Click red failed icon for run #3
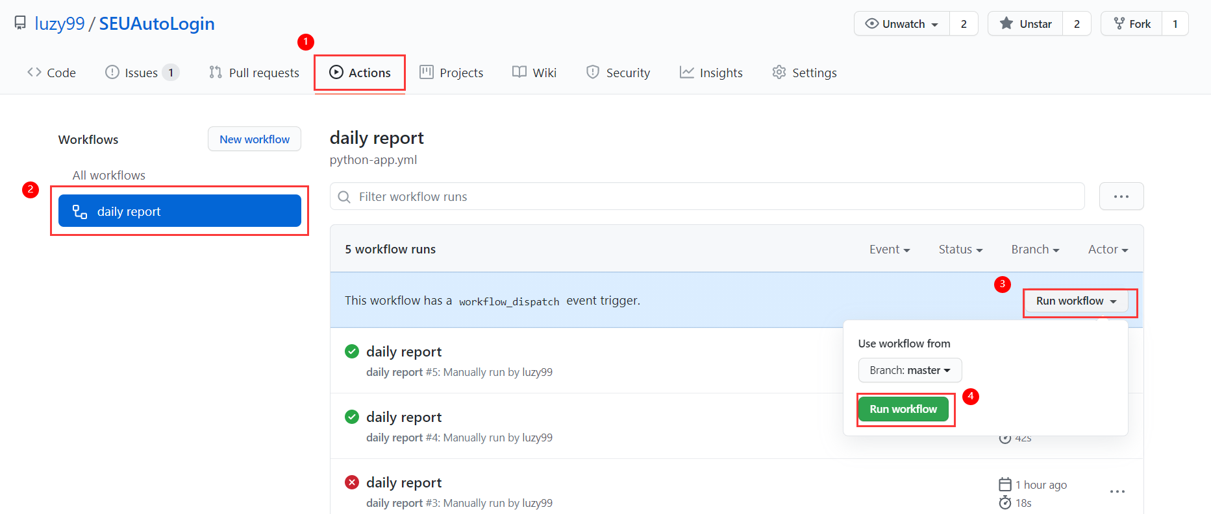Image resolution: width=1211 pixels, height=514 pixels. (x=352, y=482)
